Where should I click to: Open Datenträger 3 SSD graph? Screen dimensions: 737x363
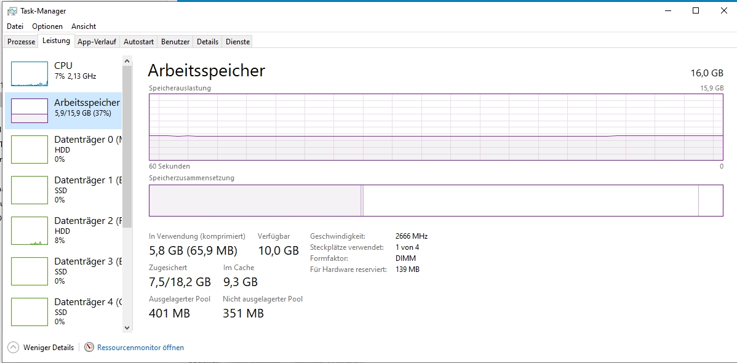pyautogui.click(x=30, y=271)
